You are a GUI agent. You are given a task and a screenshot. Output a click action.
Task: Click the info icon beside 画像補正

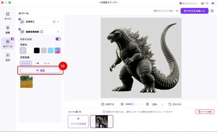click(x=54, y=22)
